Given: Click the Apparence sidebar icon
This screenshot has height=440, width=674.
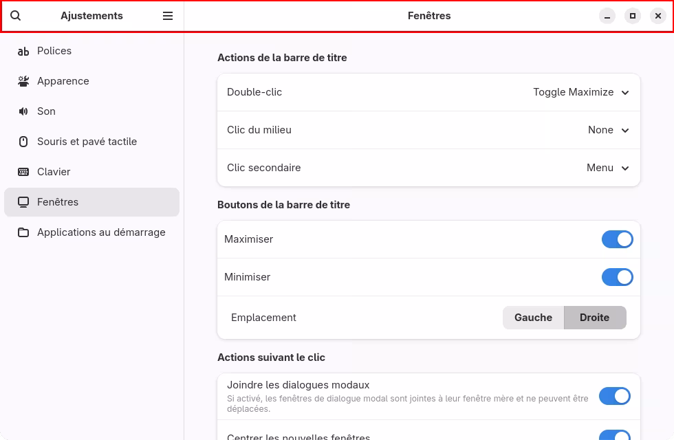Looking at the screenshot, I should pos(23,81).
